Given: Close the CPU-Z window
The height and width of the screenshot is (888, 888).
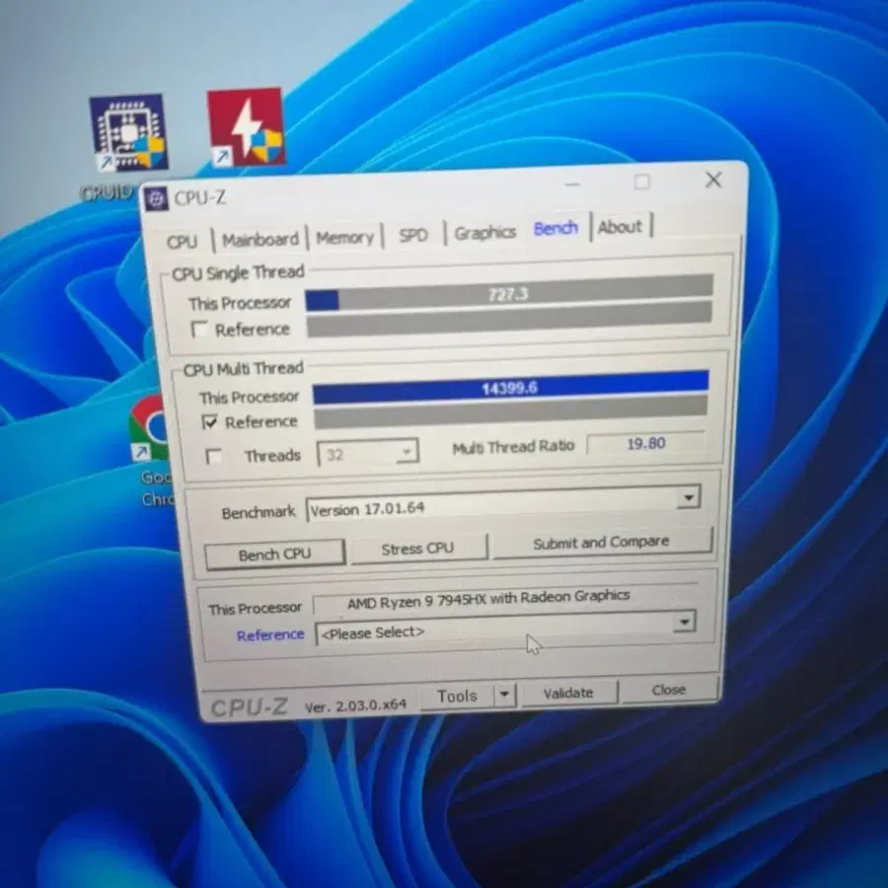Looking at the screenshot, I should [x=713, y=181].
